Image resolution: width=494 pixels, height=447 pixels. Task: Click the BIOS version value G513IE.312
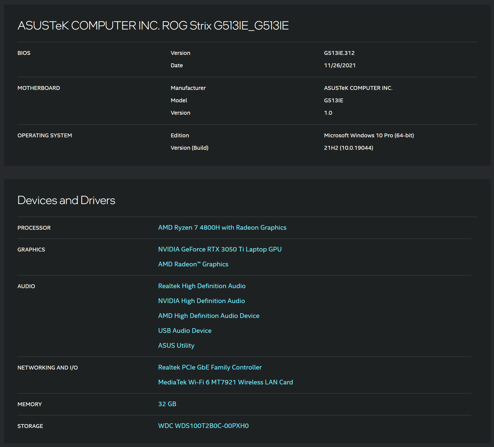(339, 53)
